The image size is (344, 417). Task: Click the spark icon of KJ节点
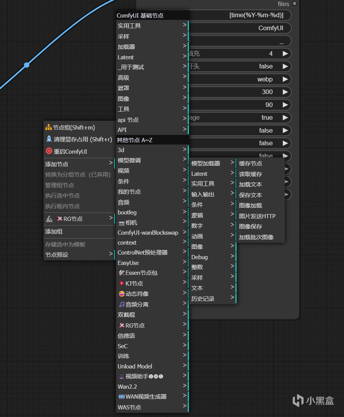[x=121, y=283]
